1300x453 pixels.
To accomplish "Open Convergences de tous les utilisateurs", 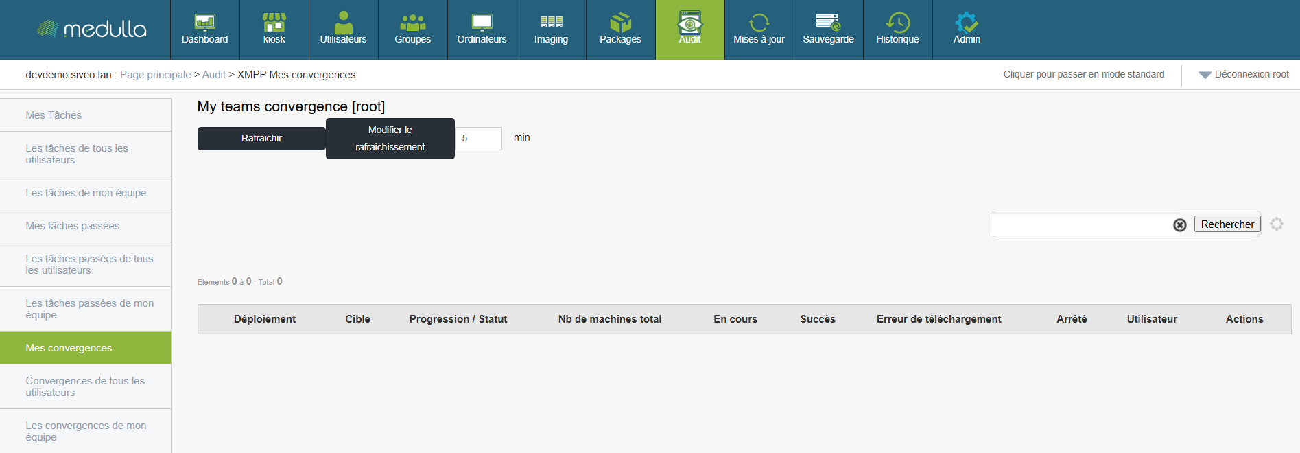I will click(85, 386).
